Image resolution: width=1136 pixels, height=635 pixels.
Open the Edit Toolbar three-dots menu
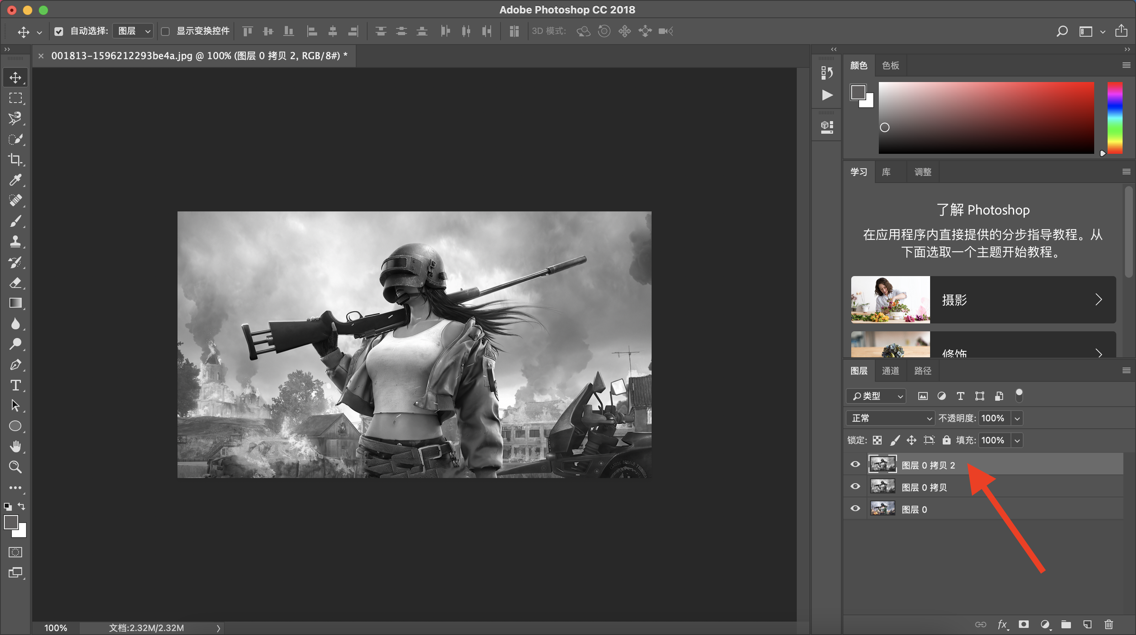(15, 488)
